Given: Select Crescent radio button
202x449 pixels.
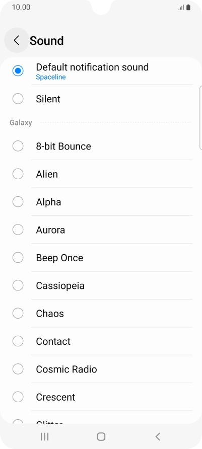Looking at the screenshot, I should coord(18,397).
